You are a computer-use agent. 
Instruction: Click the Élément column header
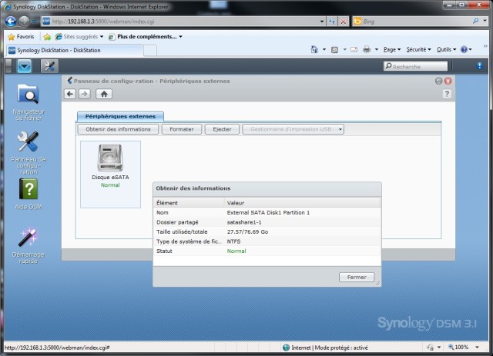pyautogui.click(x=189, y=203)
